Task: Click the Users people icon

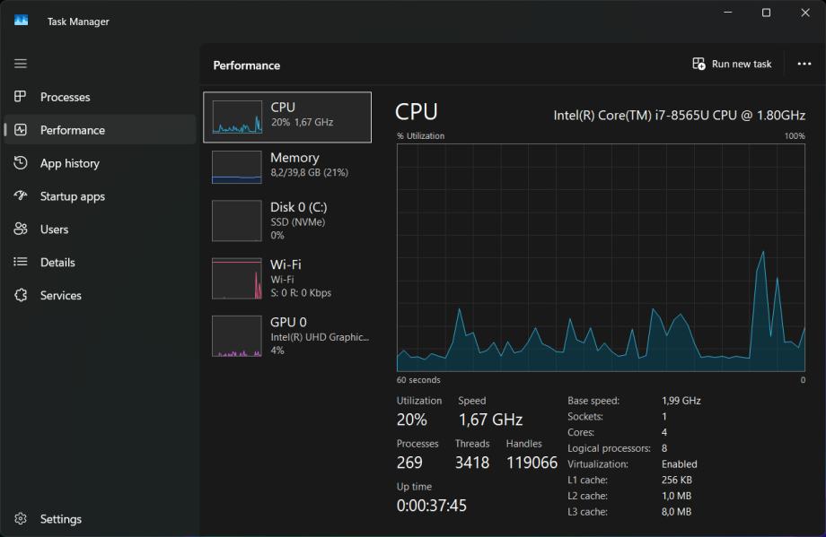Action: pyautogui.click(x=21, y=230)
